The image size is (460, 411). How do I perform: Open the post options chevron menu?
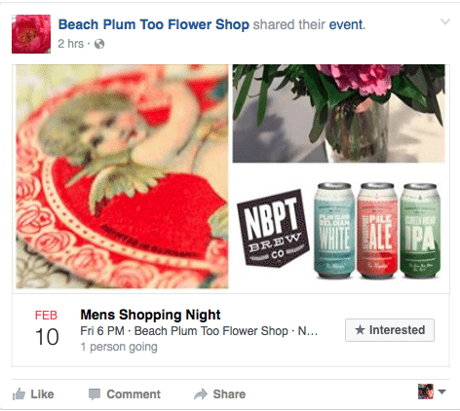[x=445, y=21]
